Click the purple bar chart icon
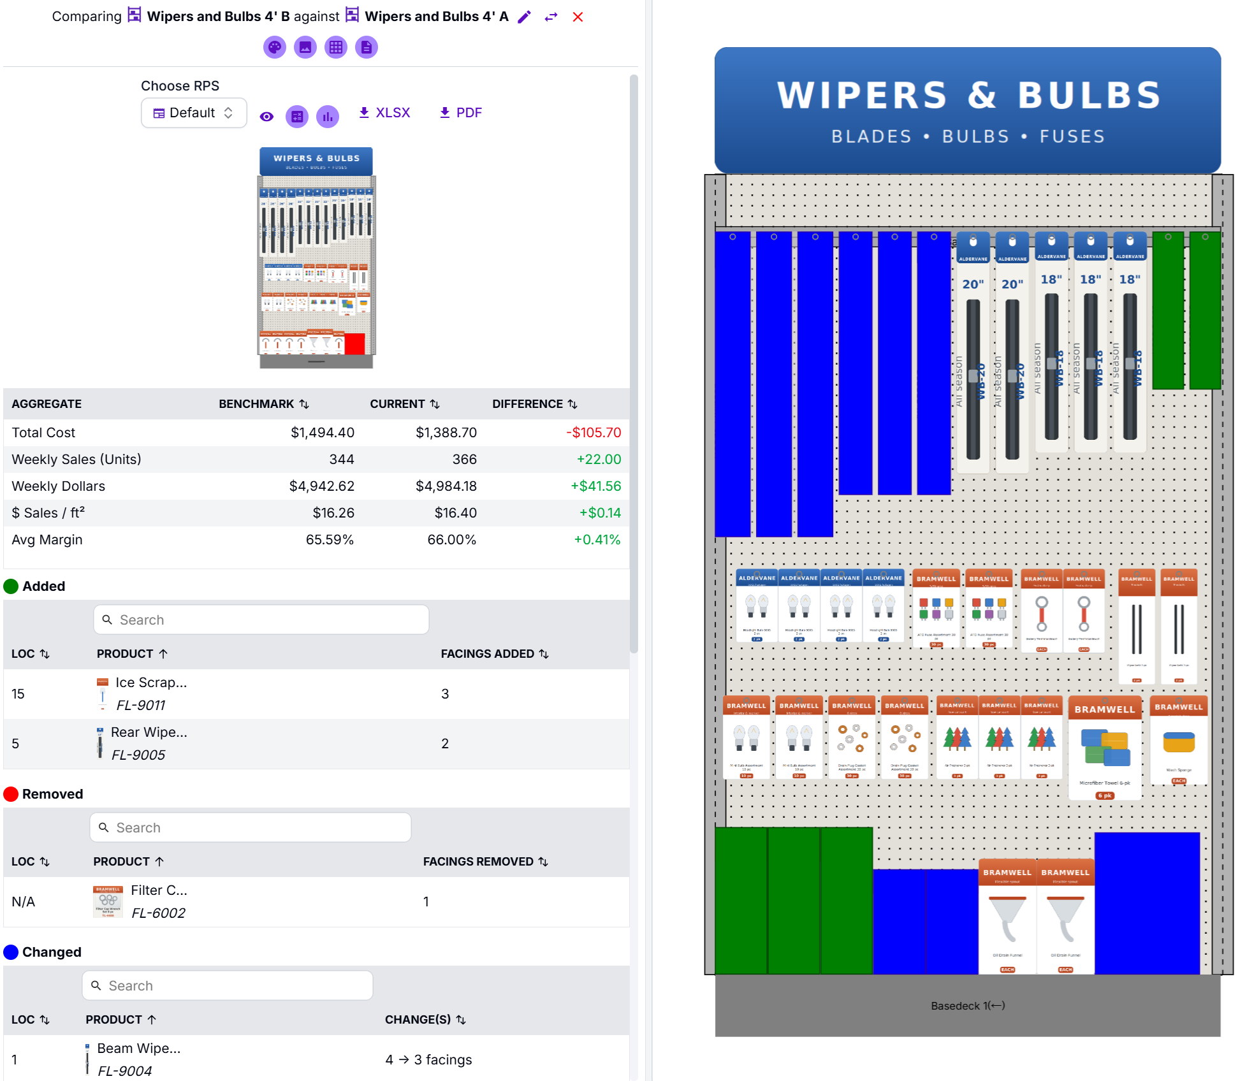 (328, 117)
